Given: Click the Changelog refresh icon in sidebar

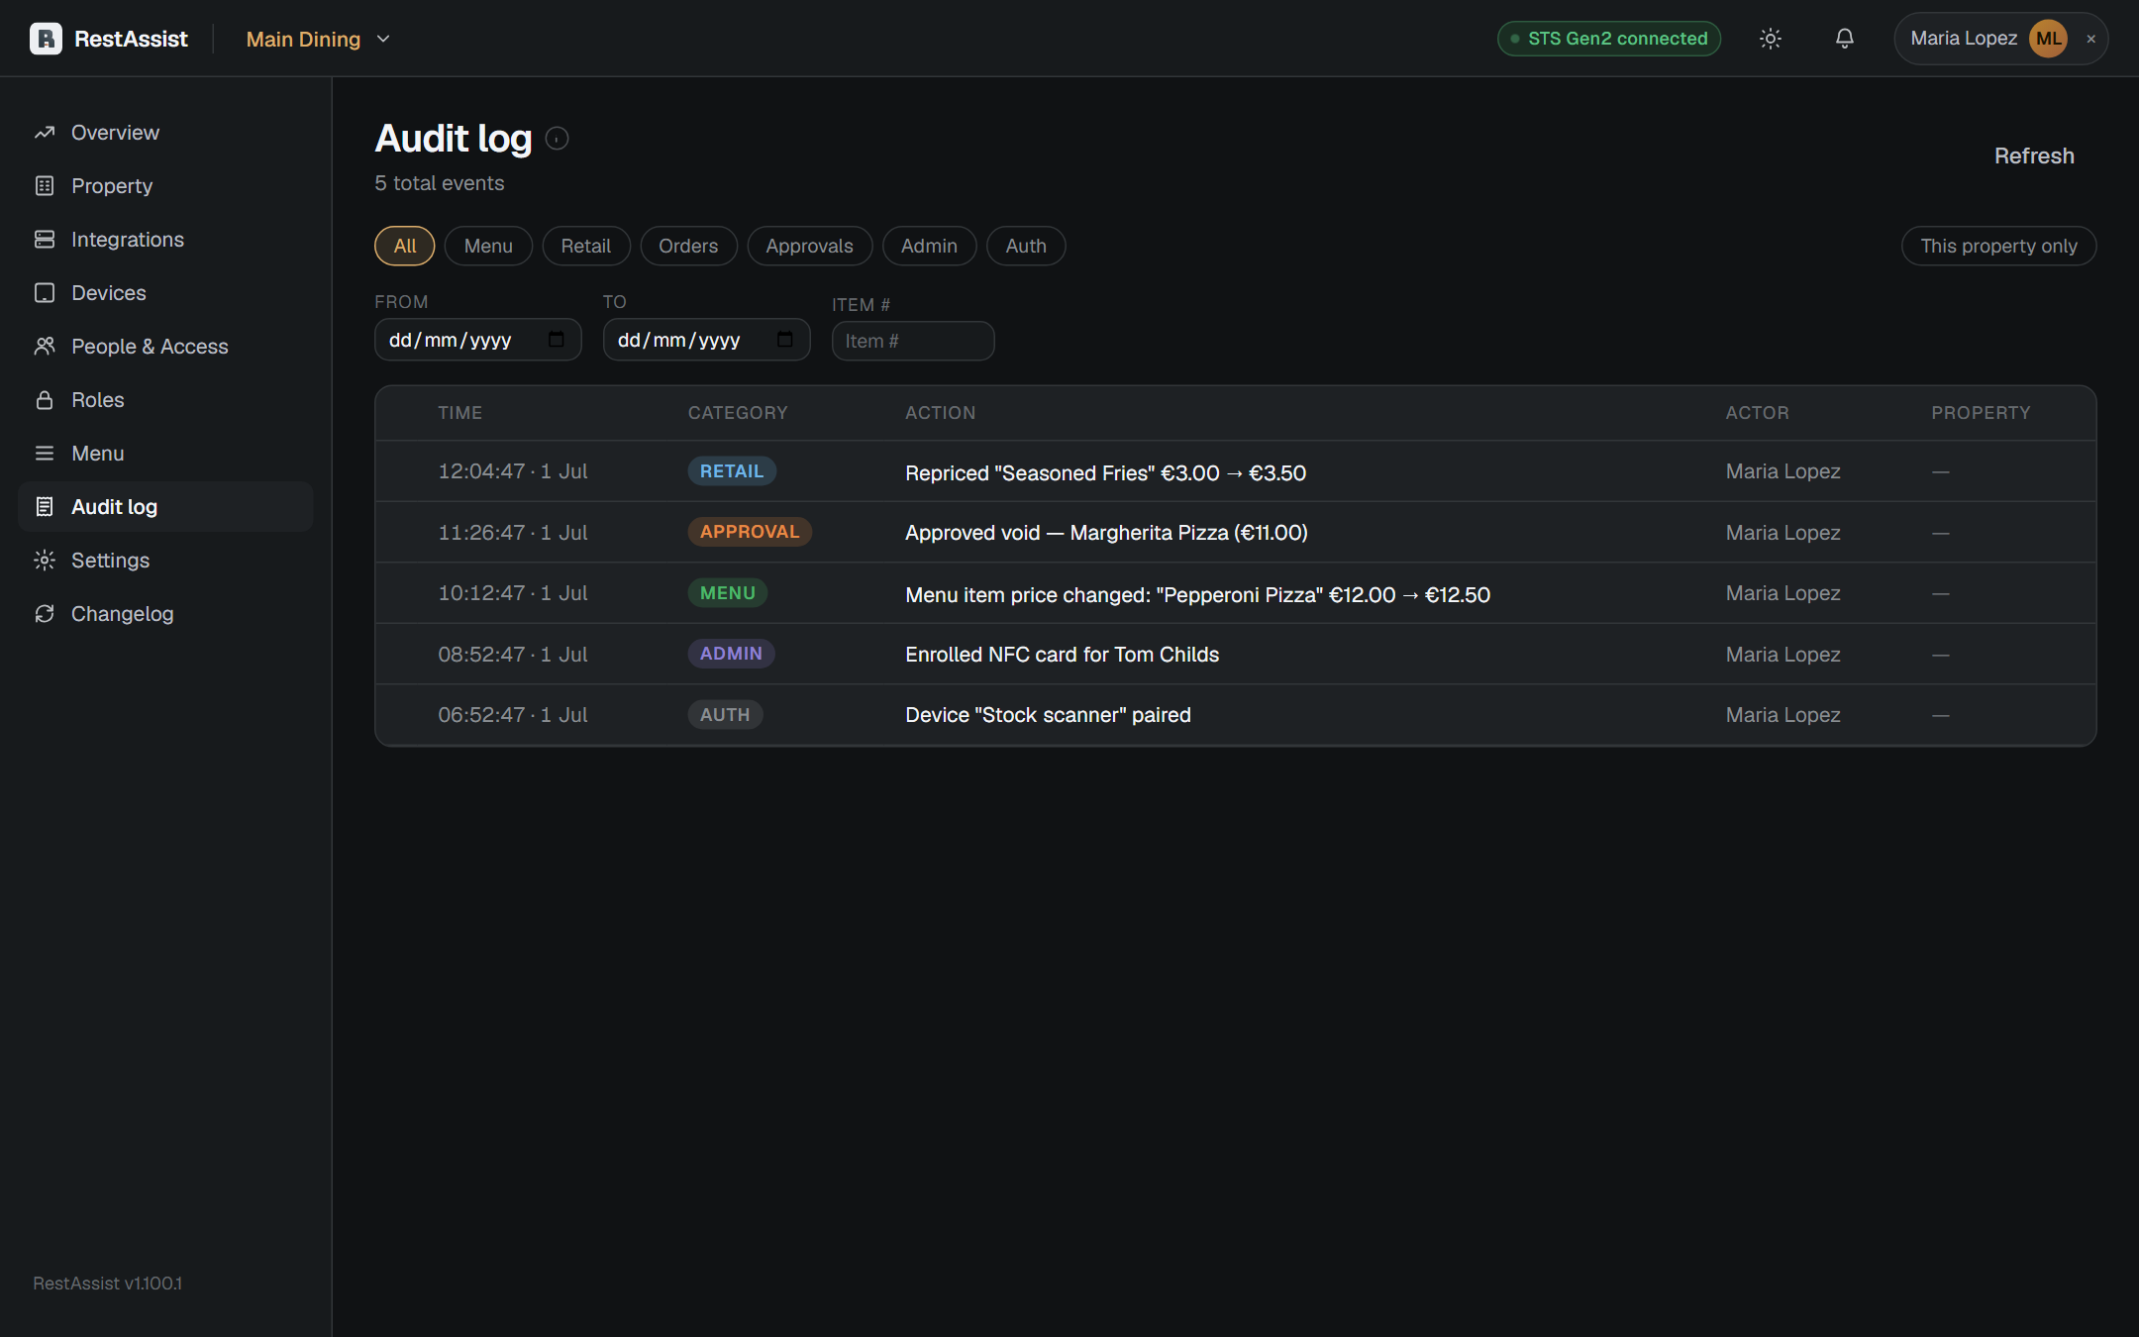Looking at the screenshot, I should pyautogui.click(x=45, y=614).
